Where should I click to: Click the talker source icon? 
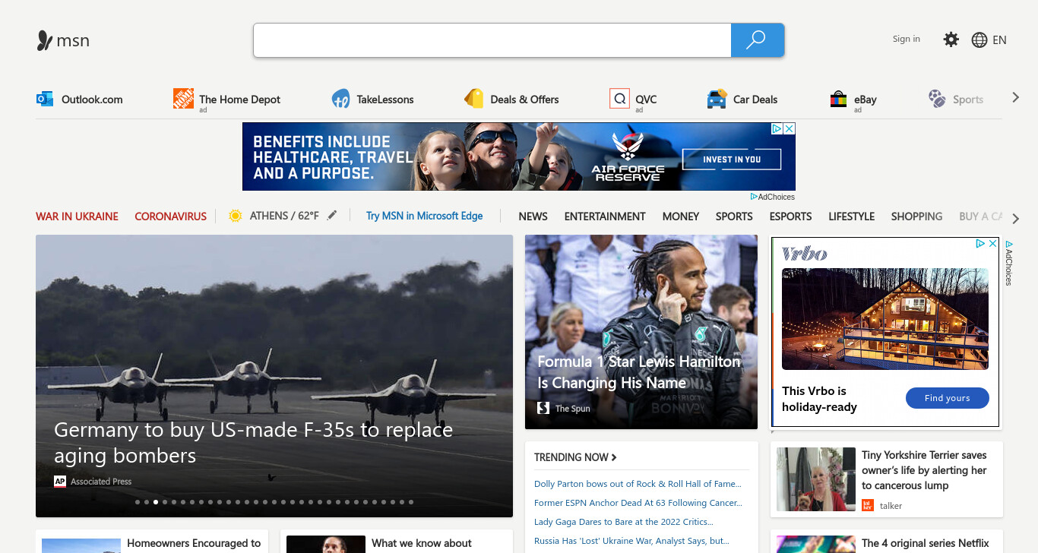click(x=868, y=505)
